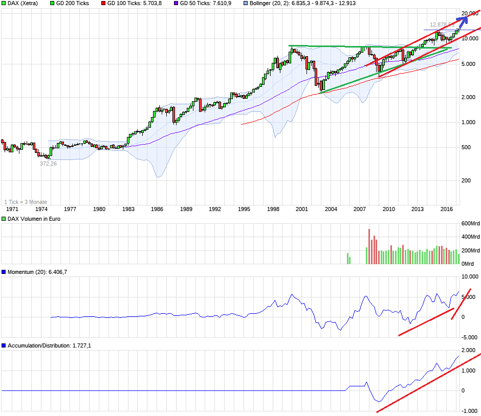Screen dimensions: 481x416
Task: Click the 2001 label on the time axis
Action: [x=301, y=209]
